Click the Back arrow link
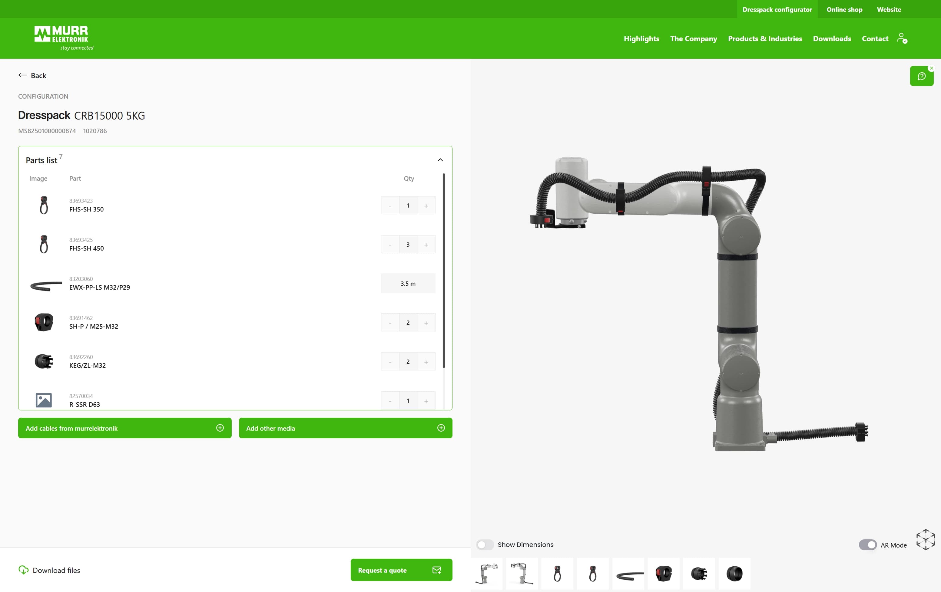Screen dimensions: 941x592 [32, 75]
